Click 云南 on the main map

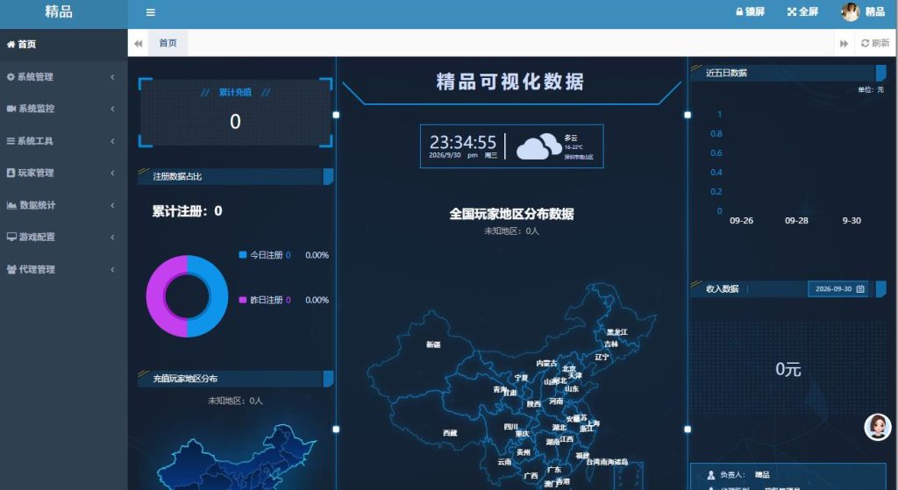point(504,461)
